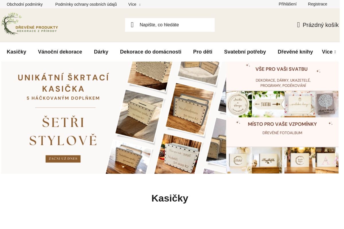This screenshot has width=344, height=229.
Task: Open Vánoční dekorace category
Action: pyautogui.click(x=60, y=52)
